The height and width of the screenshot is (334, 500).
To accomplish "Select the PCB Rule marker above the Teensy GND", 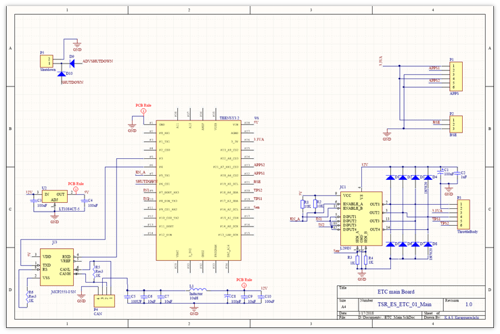I will [142, 111].
